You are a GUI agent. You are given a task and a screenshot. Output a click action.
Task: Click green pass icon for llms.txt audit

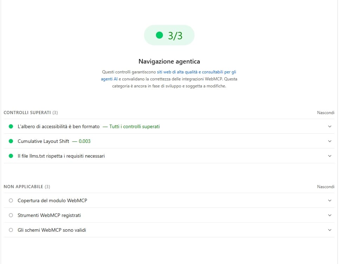tap(11, 156)
